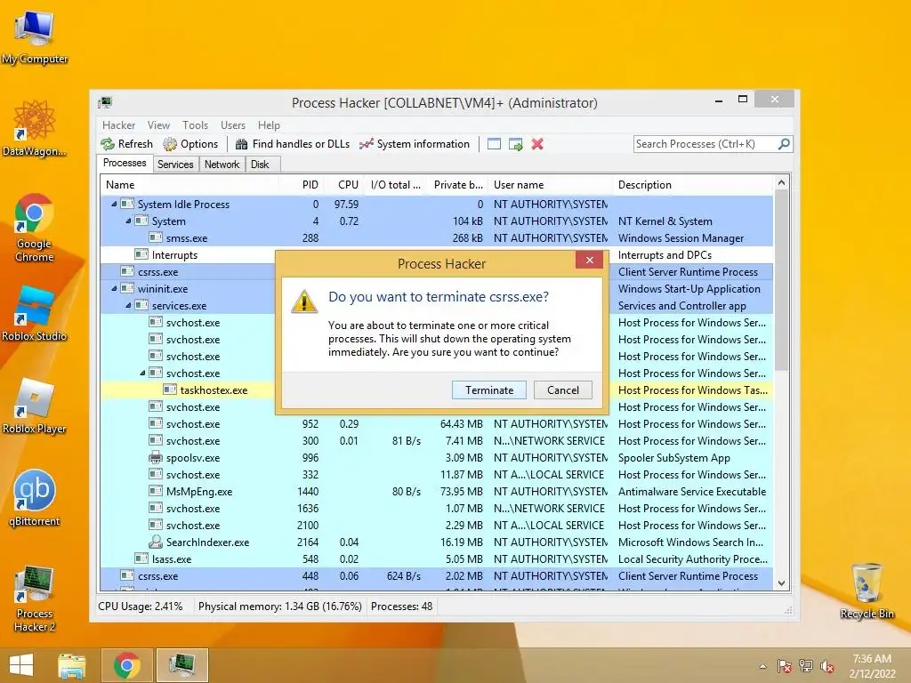The image size is (911, 683).
Task: Click the search magnifier icon
Action: 784,143
